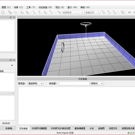Screen dimensions: 135x135
Task: Open the first toolbar combo box dropdown
Action: click(x=73, y=12)
